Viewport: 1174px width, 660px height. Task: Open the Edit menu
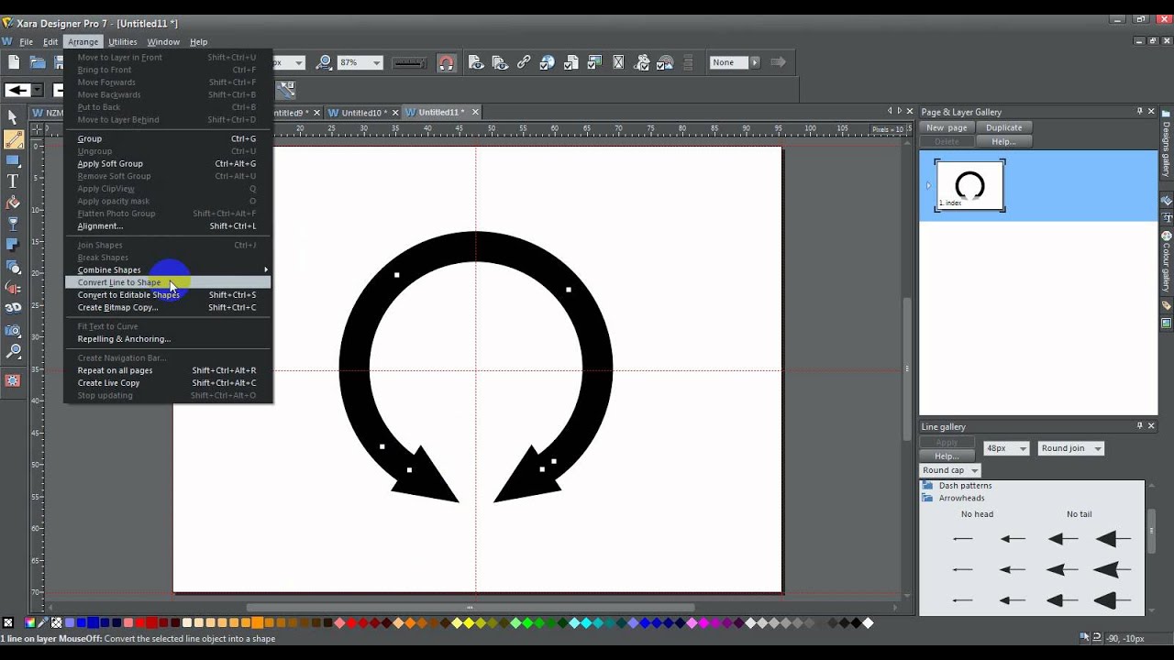coord(50,41)
